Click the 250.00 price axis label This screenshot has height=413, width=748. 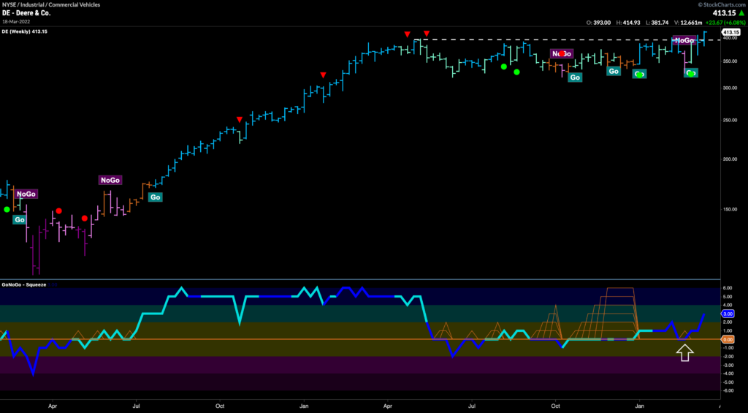pyautogui.click(x=729, y=120)
